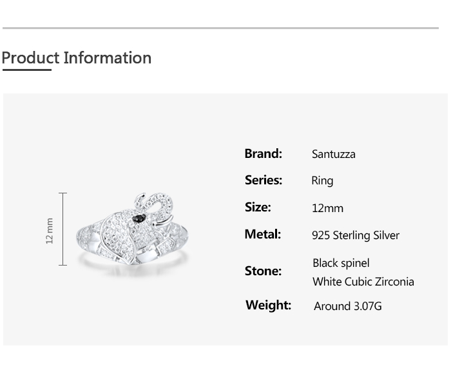This screenshot has height=379, width=451.
Task: Click the White Cubic Zirconia text
Action: point(363,282)
